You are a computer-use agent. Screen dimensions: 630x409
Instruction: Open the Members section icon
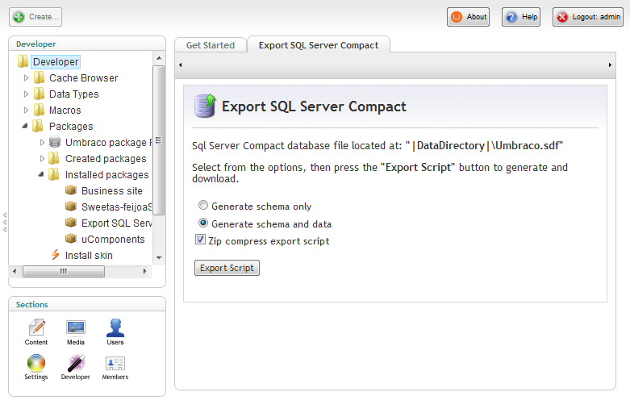coord(115,363)
